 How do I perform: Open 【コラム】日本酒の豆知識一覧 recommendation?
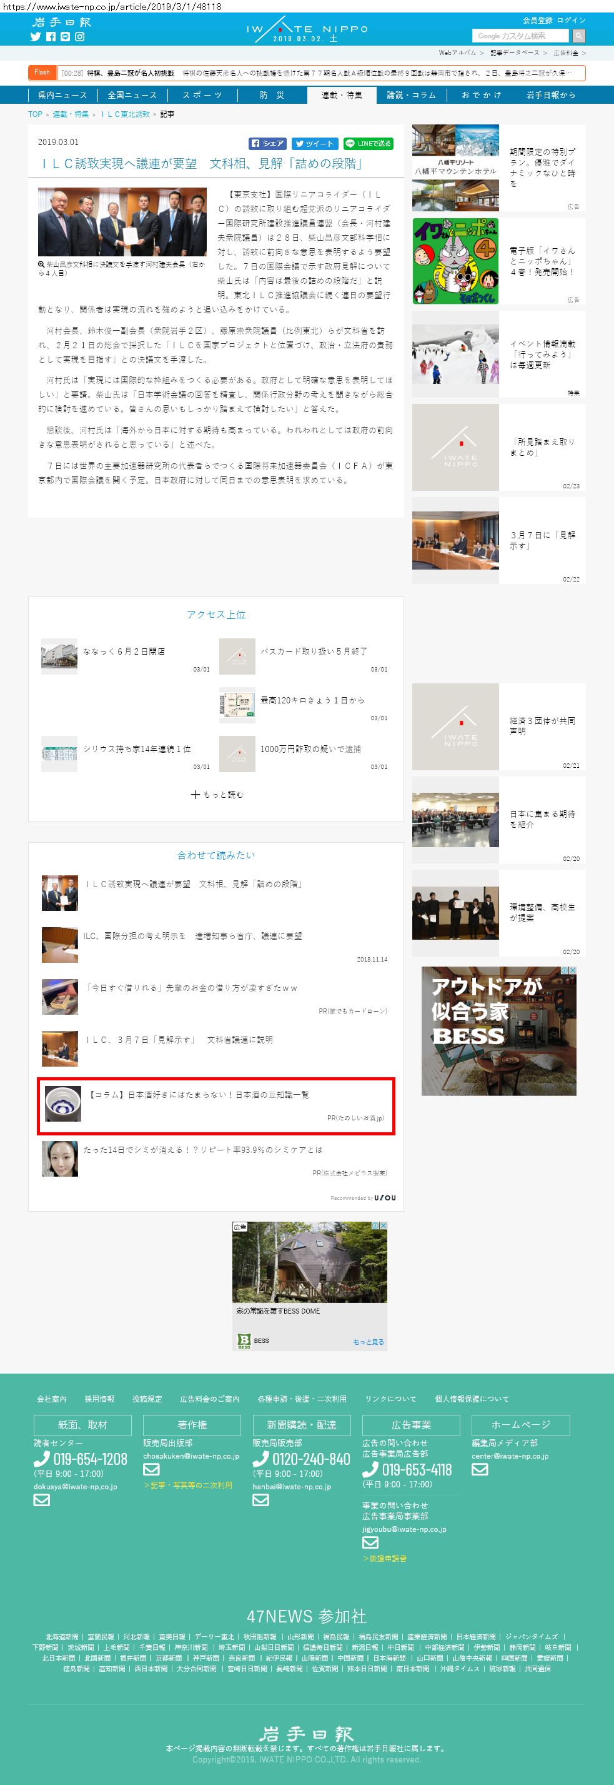[215, 1106]
